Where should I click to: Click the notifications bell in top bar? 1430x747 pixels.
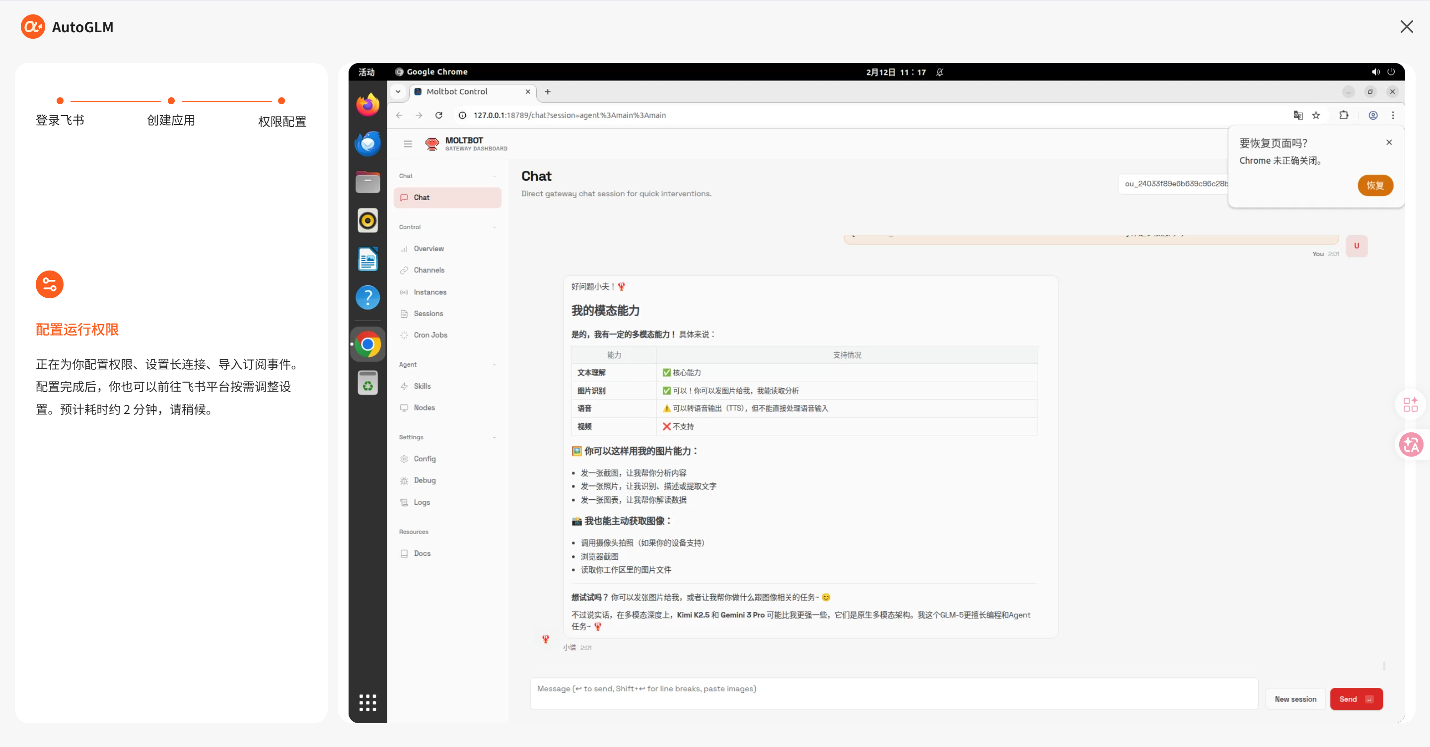(940, 72)
